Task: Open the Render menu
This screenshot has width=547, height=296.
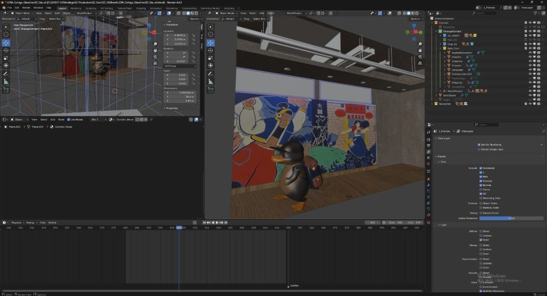Action: click(26, 7)
